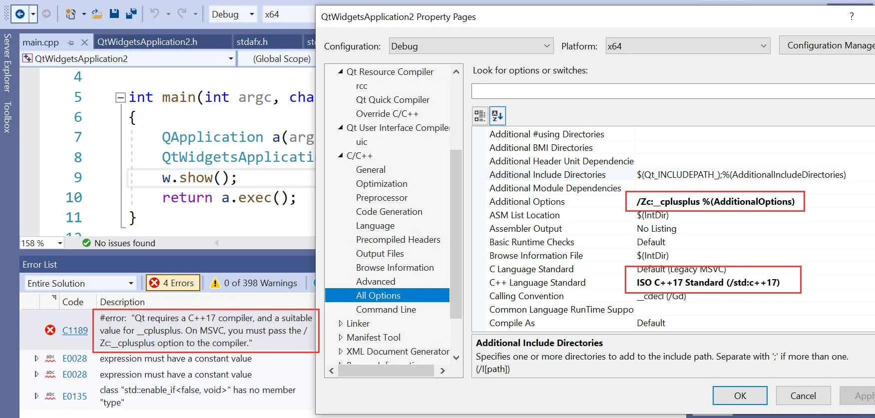Click the options search input field
The height and width of the screenshot is (418, 875).
(x=673, y=91)
